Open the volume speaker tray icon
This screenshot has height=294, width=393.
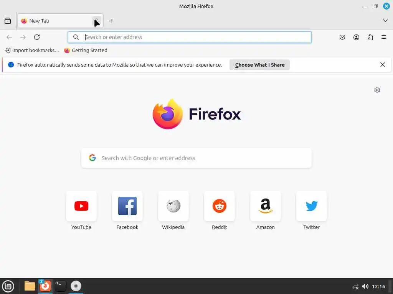pyautogui.click(x=365, y=286)
